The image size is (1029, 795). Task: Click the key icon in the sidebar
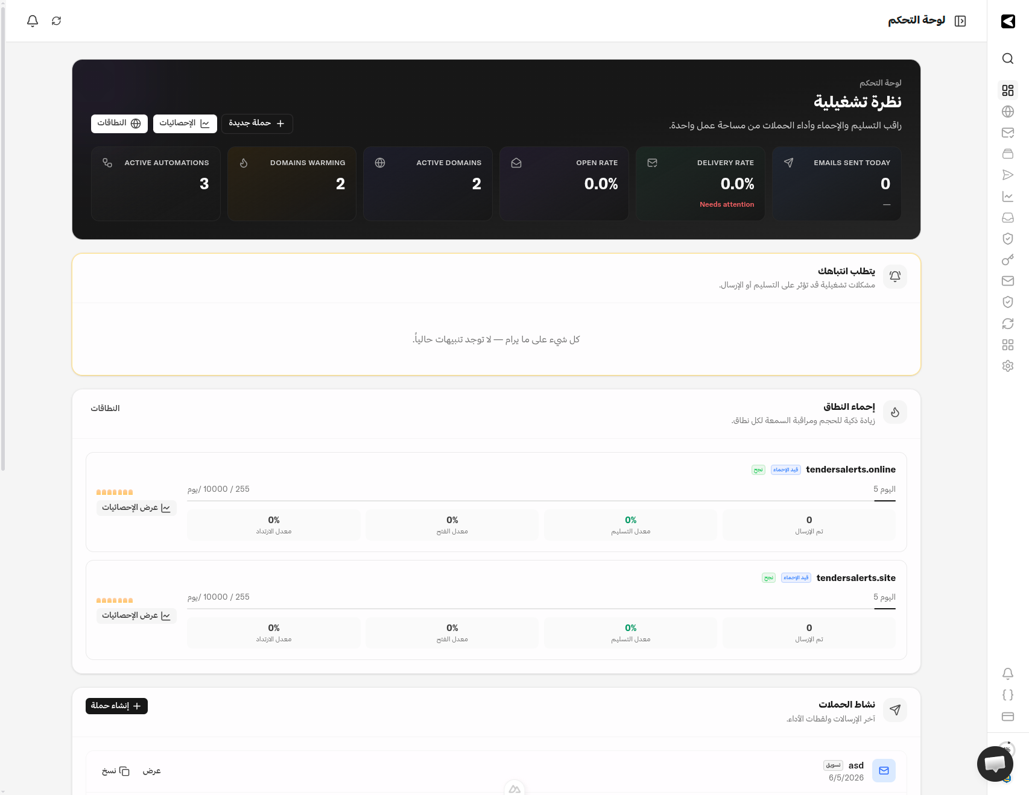[1007, 260]
